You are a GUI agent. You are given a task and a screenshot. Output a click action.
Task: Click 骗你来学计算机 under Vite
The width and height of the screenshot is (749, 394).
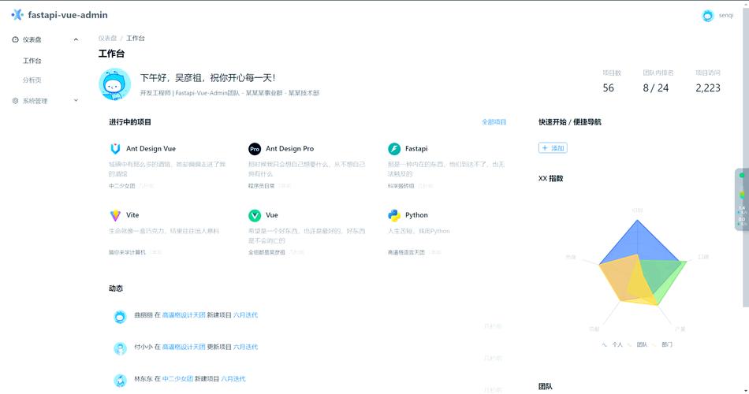pos(127,252)
